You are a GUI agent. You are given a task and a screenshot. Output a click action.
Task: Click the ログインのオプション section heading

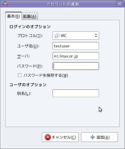coord(30,27)
